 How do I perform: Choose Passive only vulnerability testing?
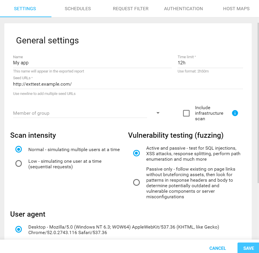(x=137, y=183)
